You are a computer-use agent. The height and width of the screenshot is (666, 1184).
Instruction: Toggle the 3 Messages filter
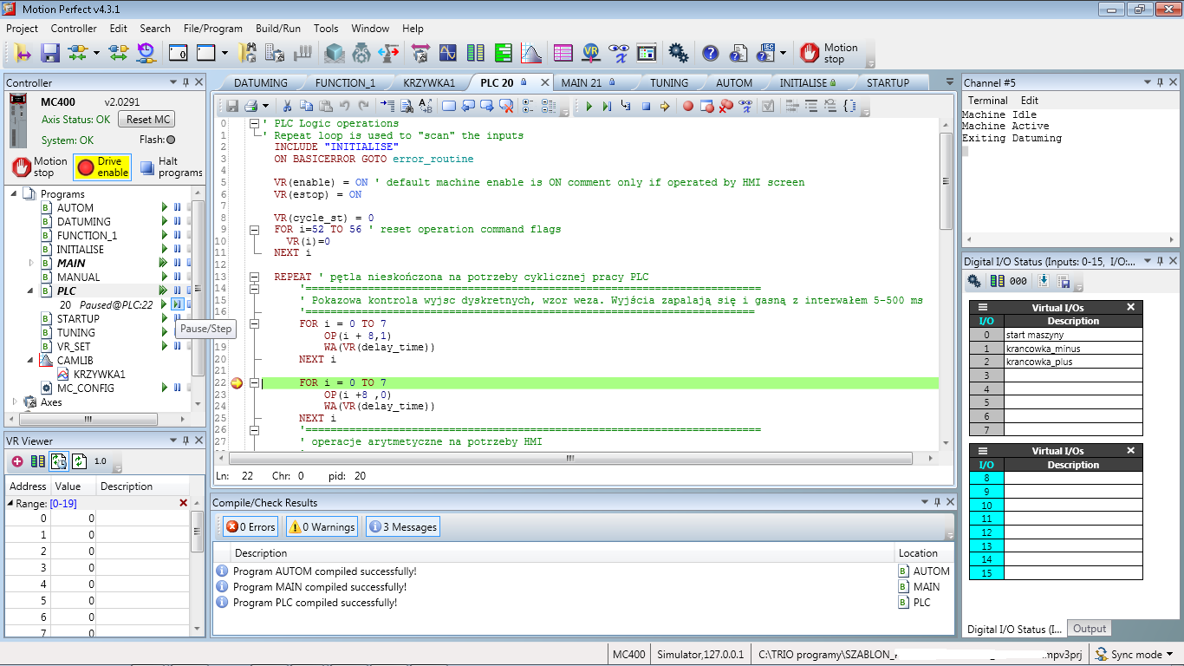(x=402, y=526)
